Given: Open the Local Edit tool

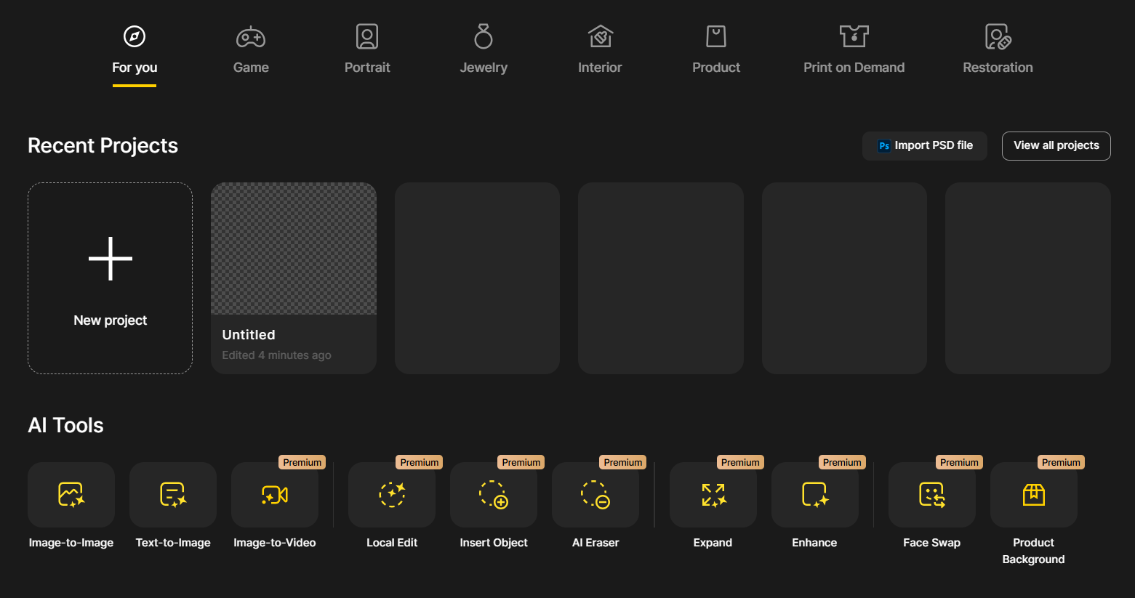Looking at the screenshot, I should (x=392, y=495).
